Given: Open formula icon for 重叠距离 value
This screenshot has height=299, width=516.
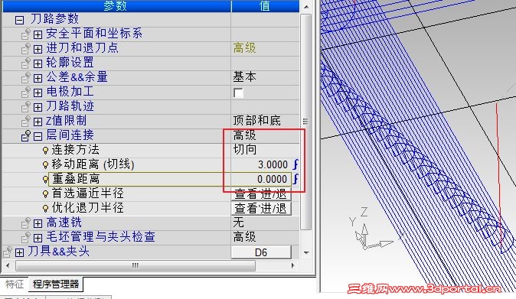Looking at the screenshot, I should (296, 179).
